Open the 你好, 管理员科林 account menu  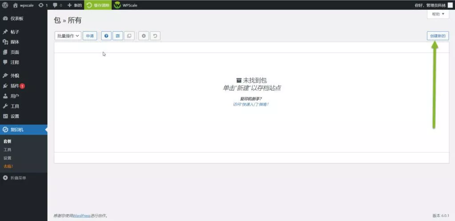pos(430,5)
